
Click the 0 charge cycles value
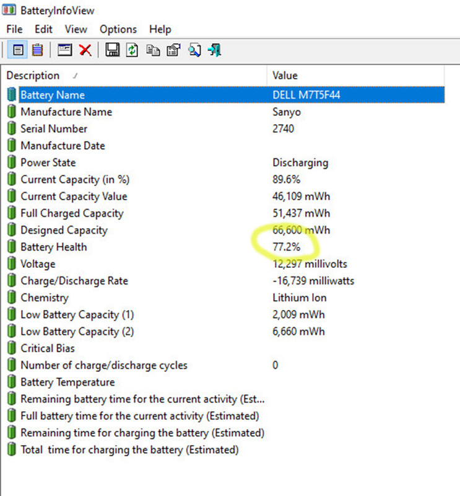pyautogui.click(x=275, y=365)
